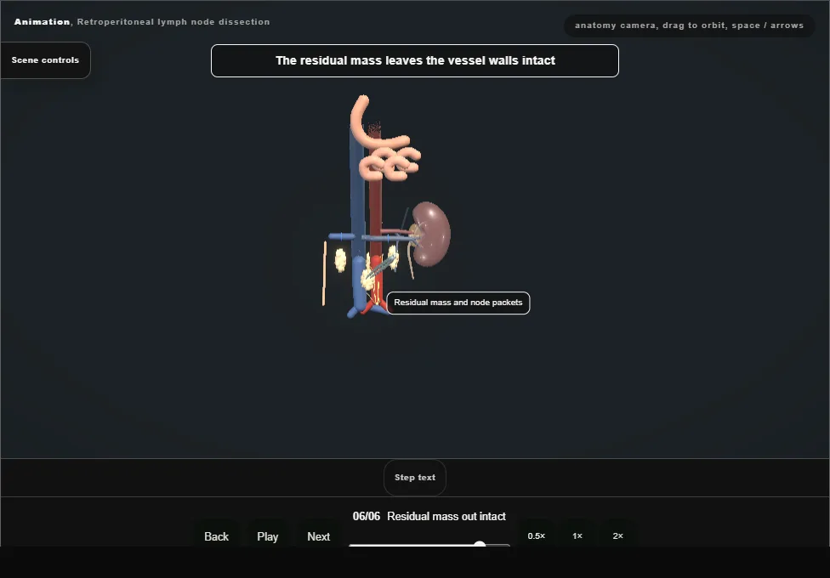Click the caption about vessel walls intact

[x=415, y=61]
